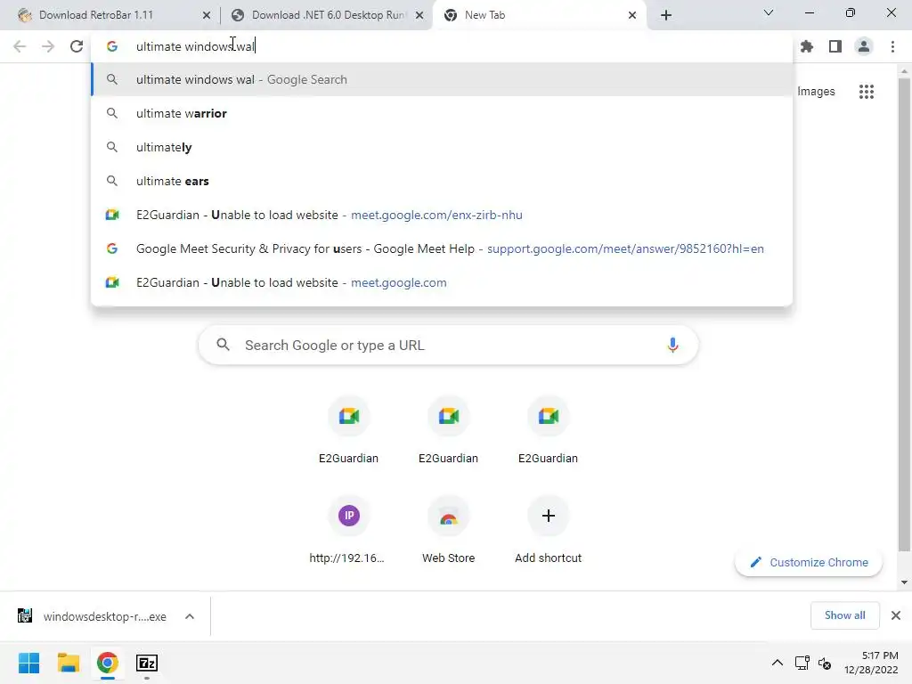Close the Download RetroBar 1.11 tab
The width and height of the screenshot is (912, 684).
pos(207,15)
